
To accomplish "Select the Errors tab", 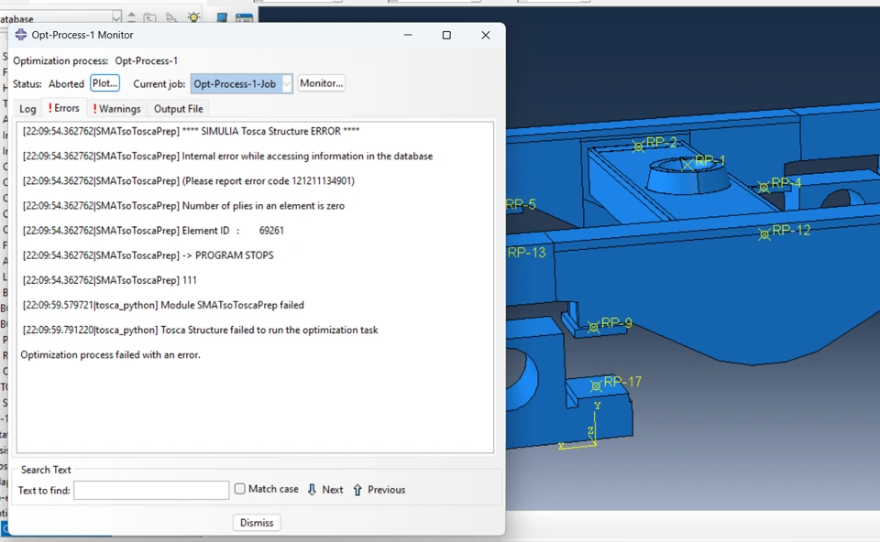I will [x=64, y=108].
